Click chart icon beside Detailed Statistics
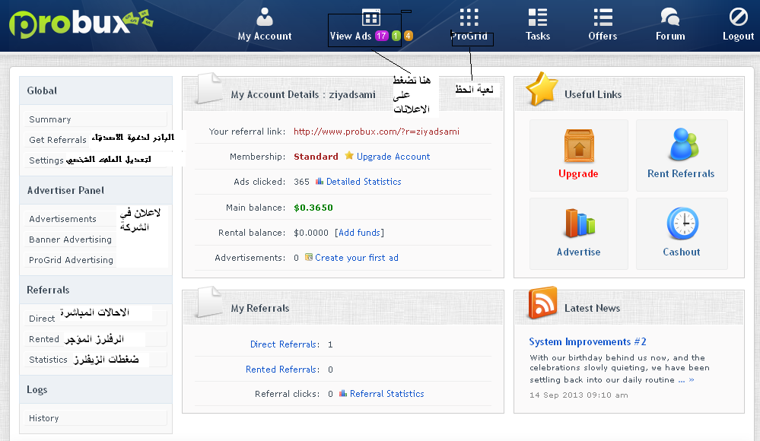Image resolution: width=760 pixels, height=441 pixels. (320, 182)
